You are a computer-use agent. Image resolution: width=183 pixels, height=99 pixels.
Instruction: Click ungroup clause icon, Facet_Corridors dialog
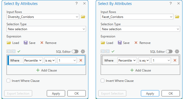click(103, 51)
